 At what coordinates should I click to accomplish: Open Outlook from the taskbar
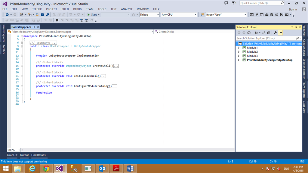[102, 168]
